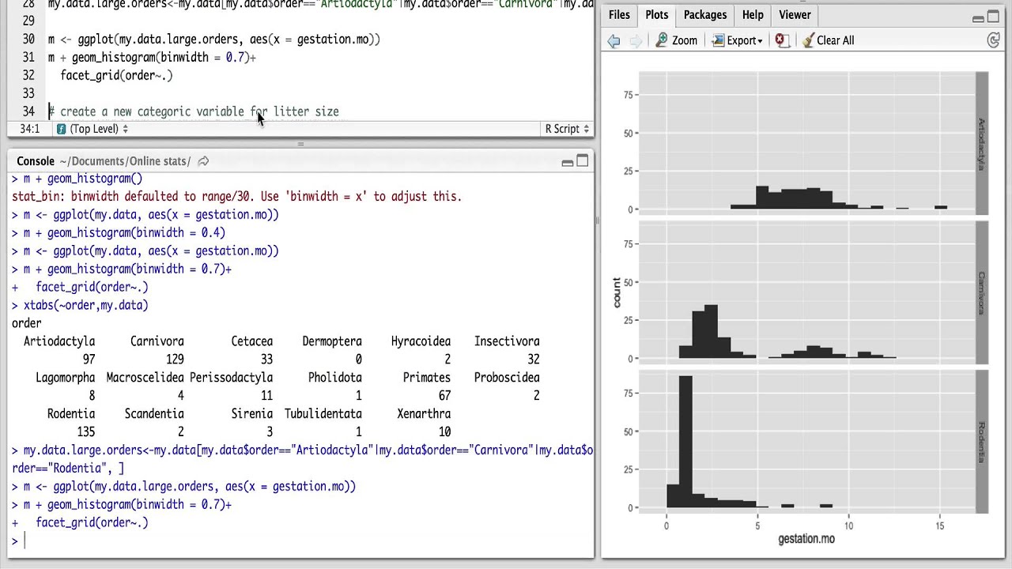Click the console input prompt line
The height and width of the screenshot is (569, 1012).
click(300, 541)
